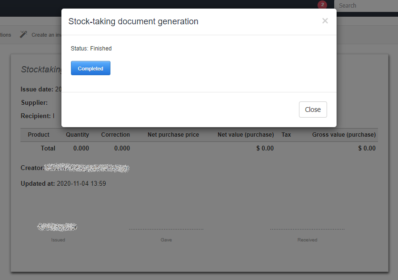Open the Create an invoice toolbar item
This screenshot has height=280, width=398.
pyautogui.click(x=45, y=34)
